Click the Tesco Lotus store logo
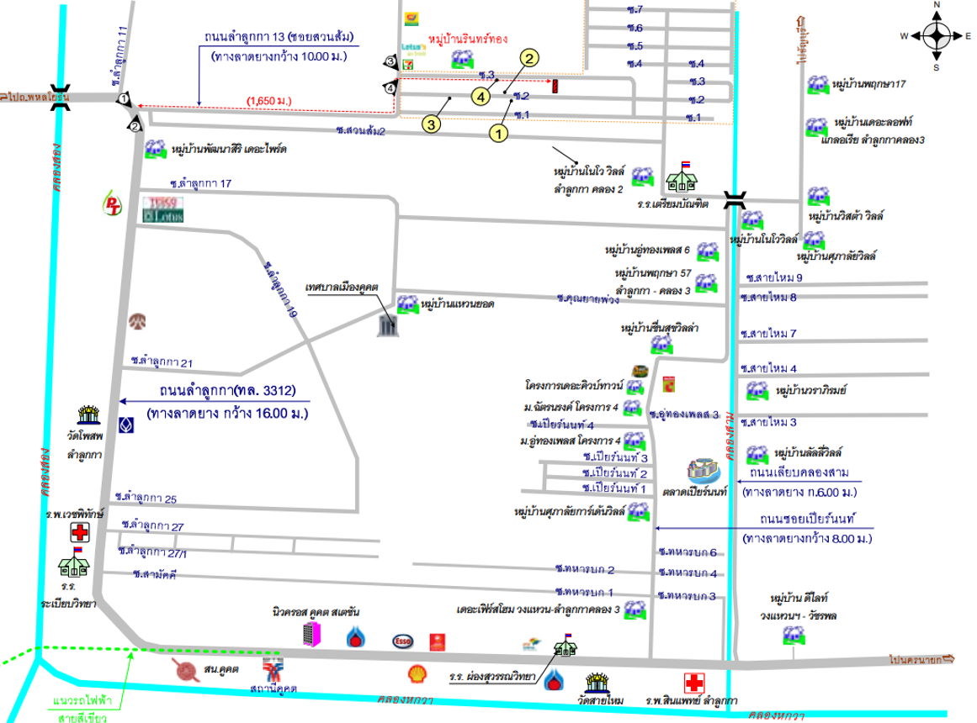 (x=162, y=208)
